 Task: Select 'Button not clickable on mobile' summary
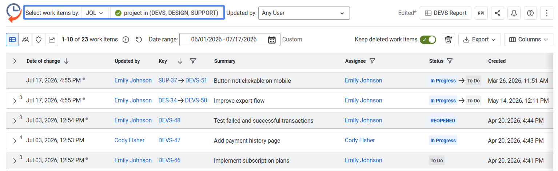point(252,81)
